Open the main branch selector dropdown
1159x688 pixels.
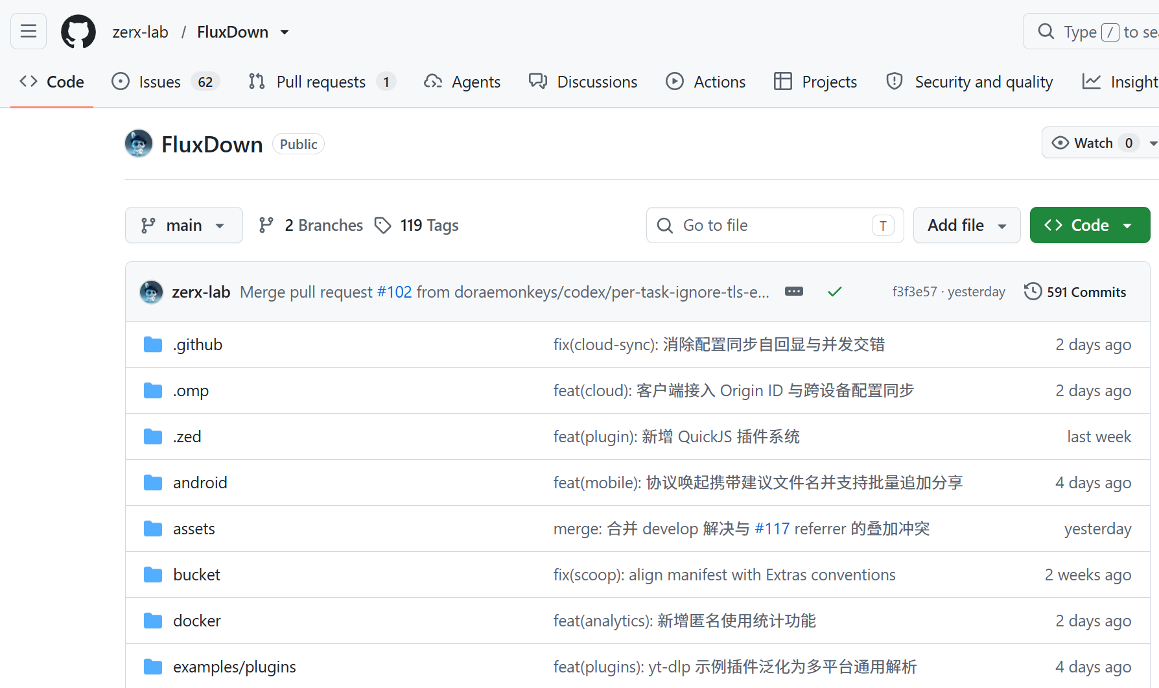pos(184,225)
